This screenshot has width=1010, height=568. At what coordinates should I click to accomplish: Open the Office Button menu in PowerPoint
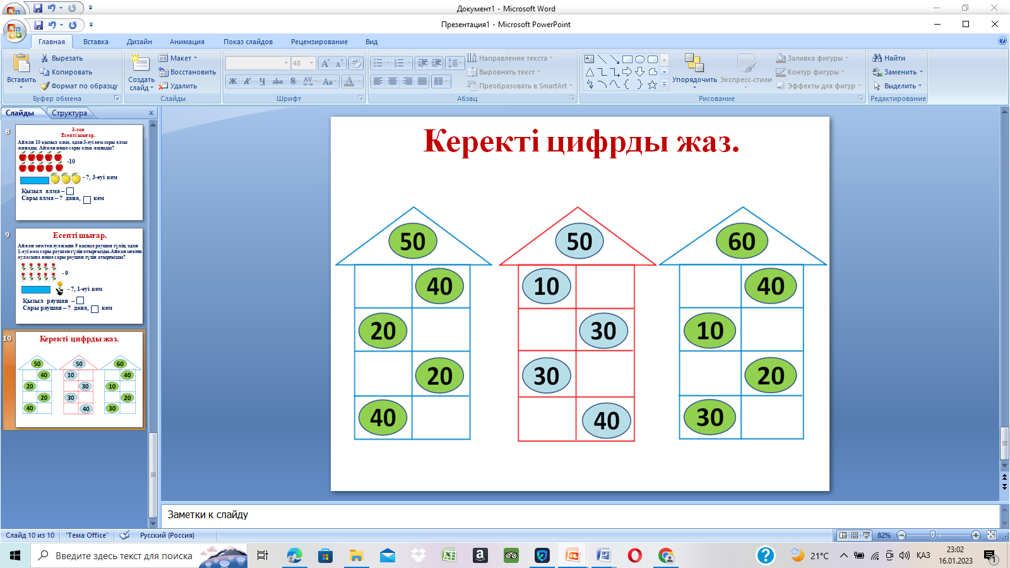coord(15,30)
